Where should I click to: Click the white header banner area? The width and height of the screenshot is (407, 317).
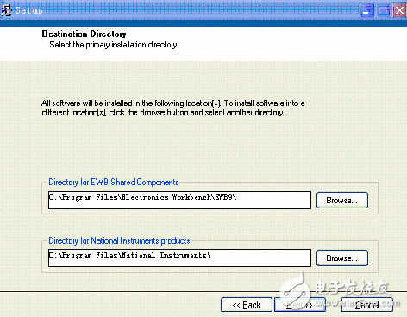203,44
